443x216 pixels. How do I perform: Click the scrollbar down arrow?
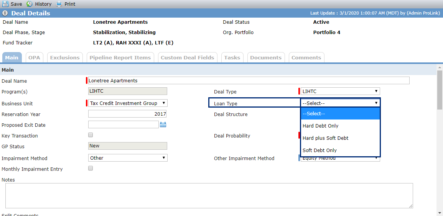(440, 213)
